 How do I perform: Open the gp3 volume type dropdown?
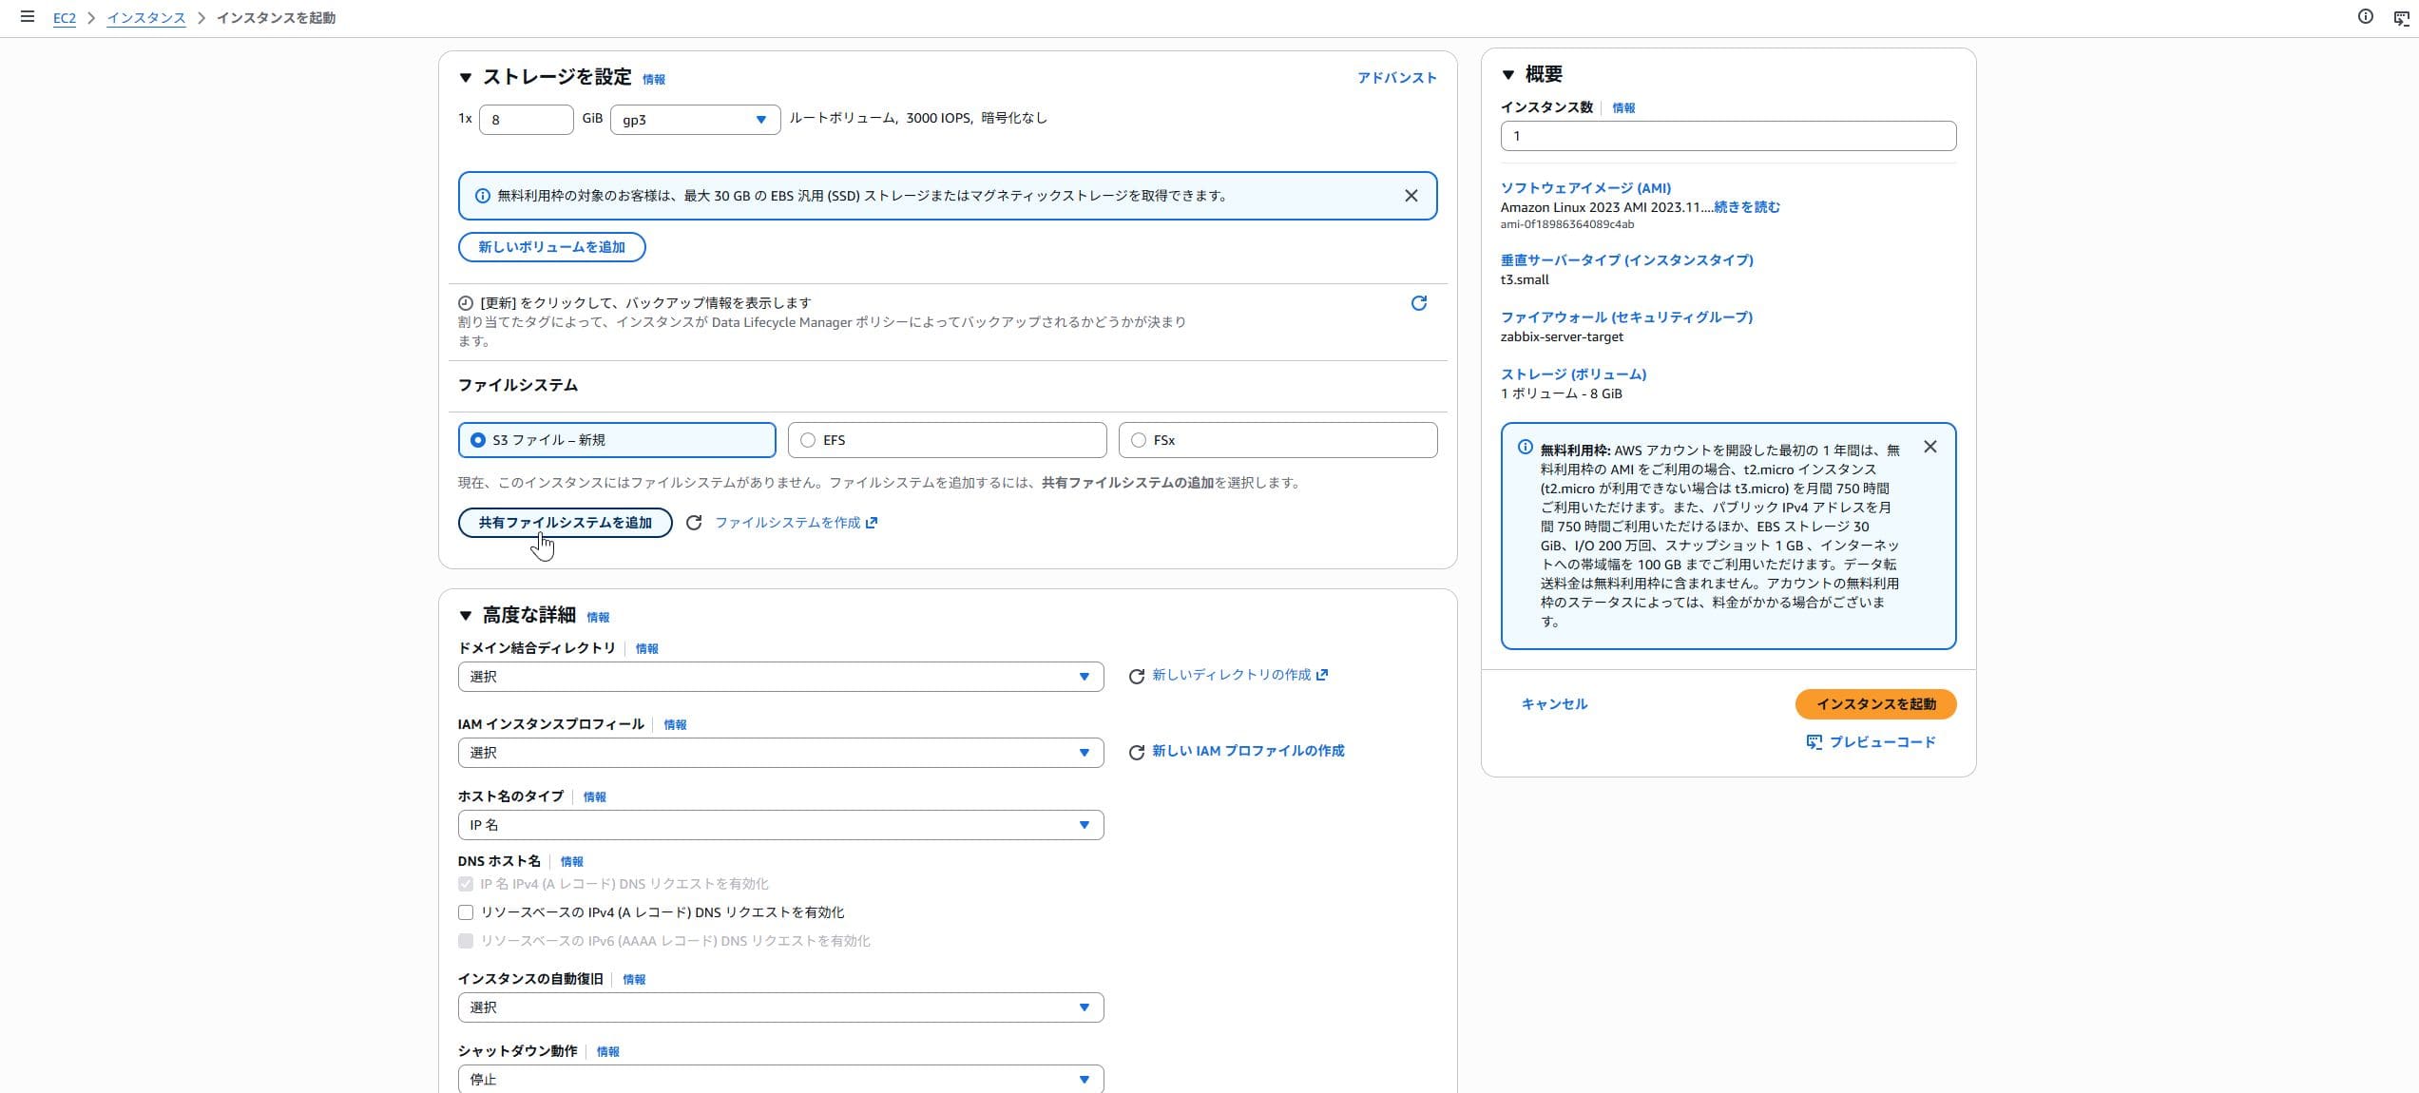694,120
